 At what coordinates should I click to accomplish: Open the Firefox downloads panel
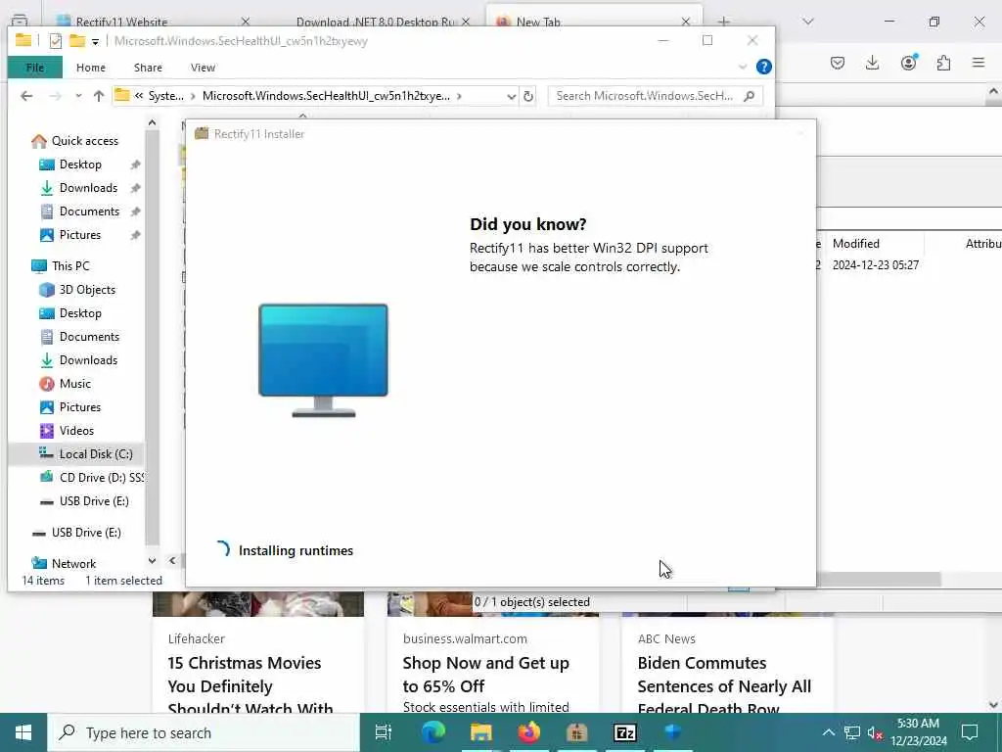point(872,63)
